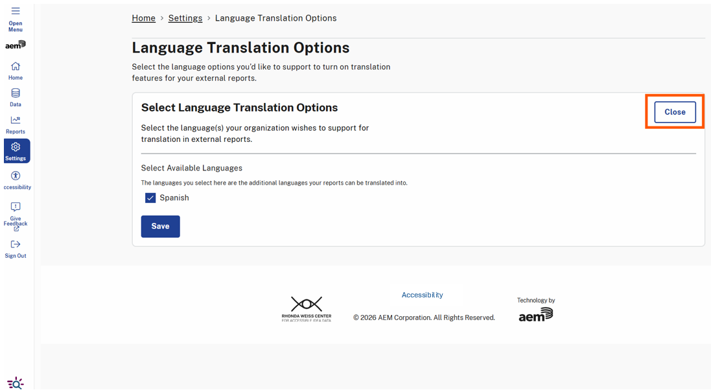The height and width of the screenshot is (392, 711).
Task: Click the aem logo in the sidebar
Action: (x=14, y=45)
